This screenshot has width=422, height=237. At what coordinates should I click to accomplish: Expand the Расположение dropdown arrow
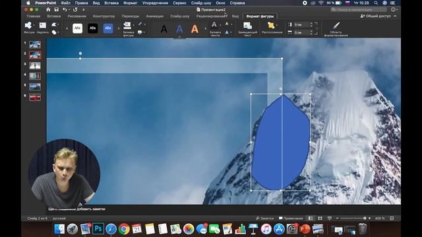tap(277, 25)
